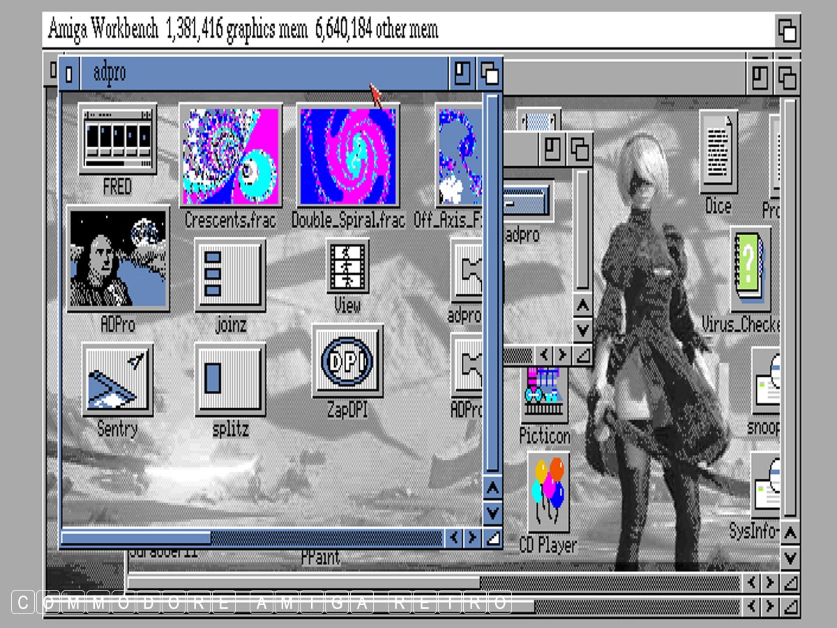The width and height of the screenshot is (837, 628).
Task: Launch the View filmstrip icon
Action: tap(347, 266)
